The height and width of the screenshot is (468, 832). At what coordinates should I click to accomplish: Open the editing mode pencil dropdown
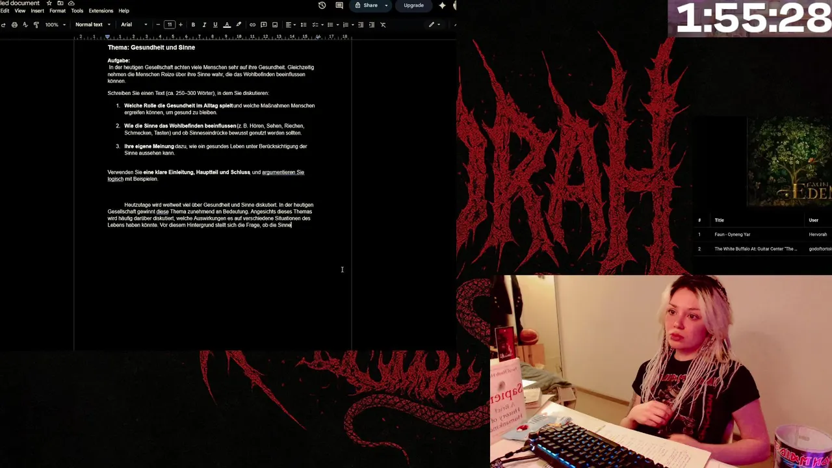point(434,25)
